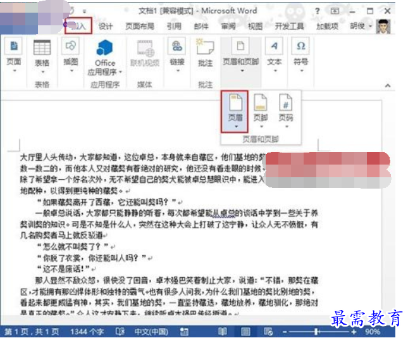Click the language indicator 中文(中国)
The image size is (408, 338).
coord(151,332)
